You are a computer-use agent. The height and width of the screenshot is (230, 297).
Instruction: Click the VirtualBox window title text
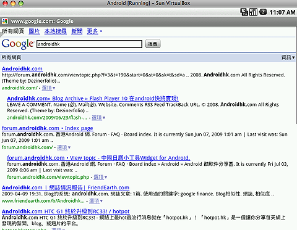[x=148, y=3]
